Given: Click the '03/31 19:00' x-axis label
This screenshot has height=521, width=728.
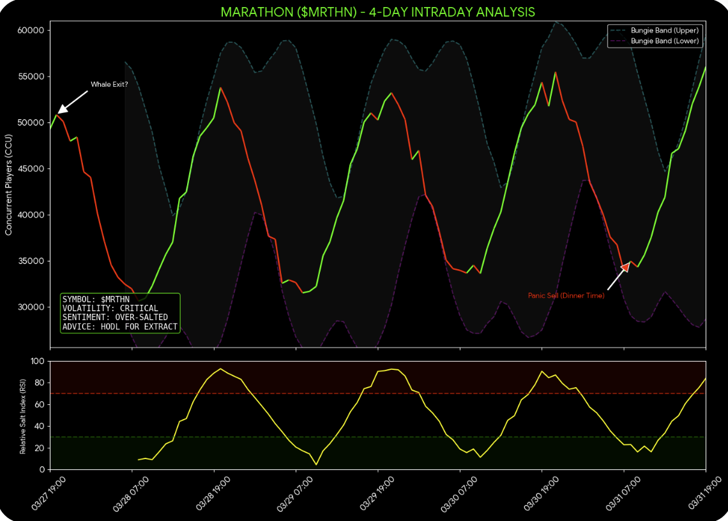Looking at the screenshot, I should click(x=704, y=494).
